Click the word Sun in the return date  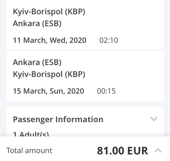57,91
